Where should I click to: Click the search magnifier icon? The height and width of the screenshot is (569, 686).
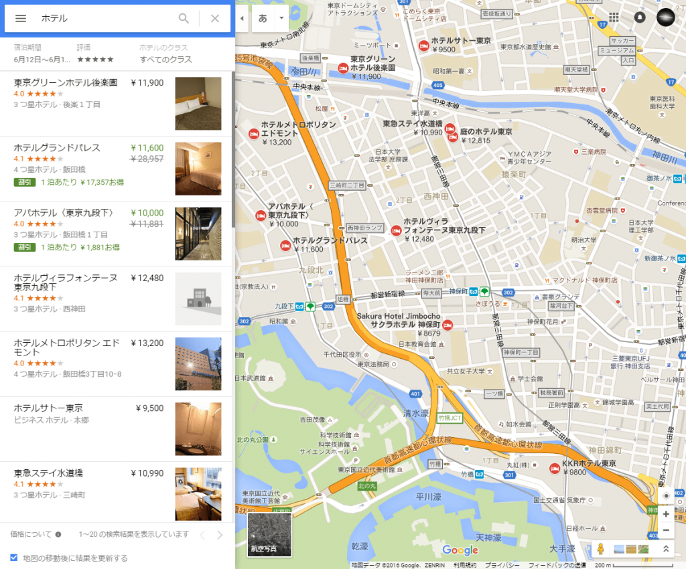click(x=184, y=19)
